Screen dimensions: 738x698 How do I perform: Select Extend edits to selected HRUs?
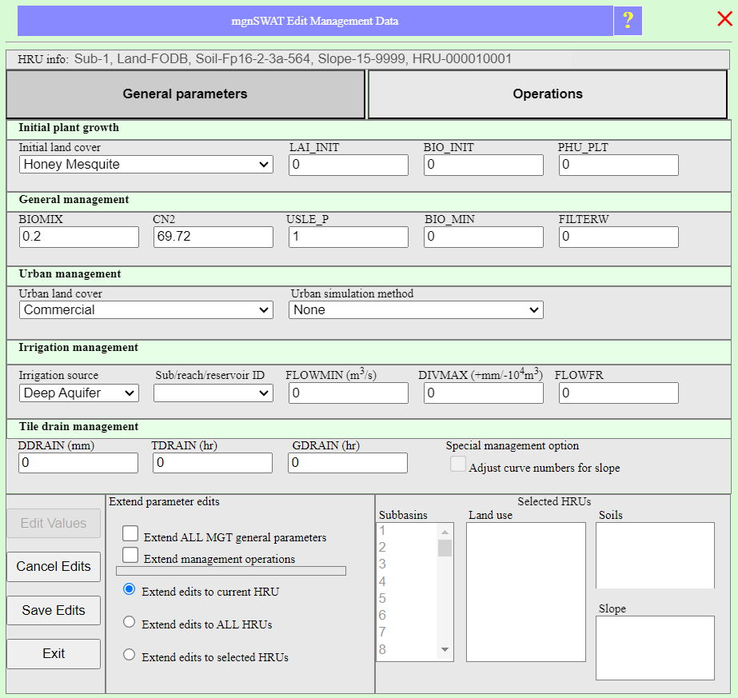tap(129, 655)
